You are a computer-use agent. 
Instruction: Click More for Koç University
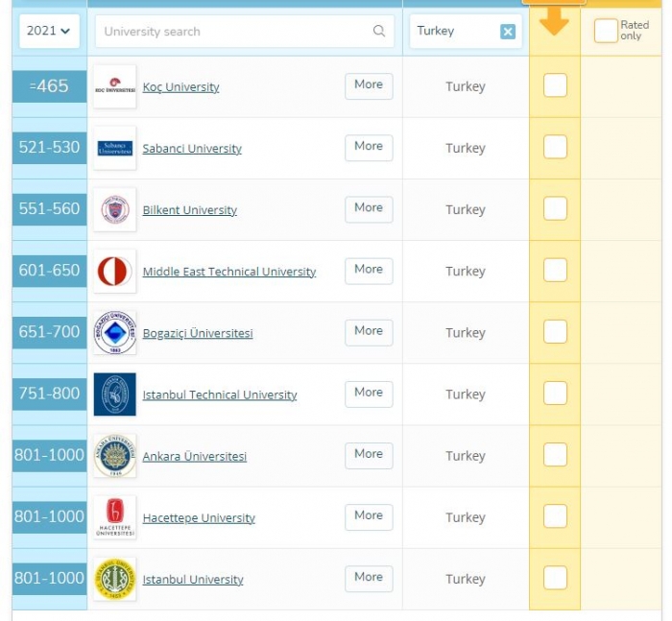(369, 86)
